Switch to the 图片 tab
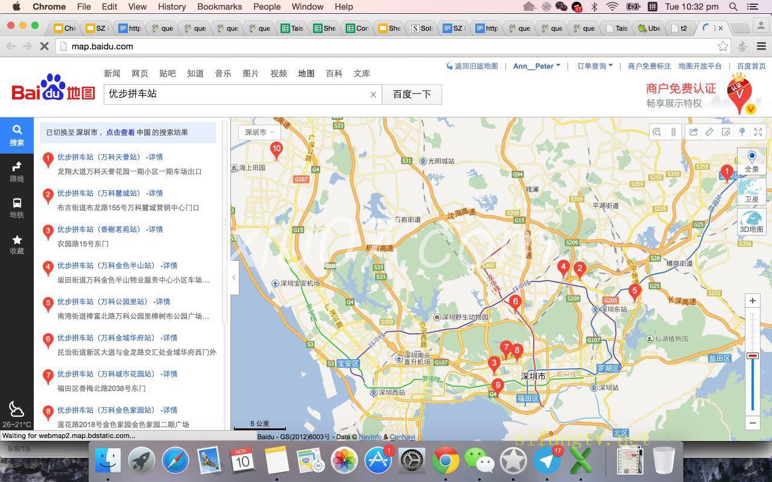This screenshot has width=772, height=482. point(251,74)
